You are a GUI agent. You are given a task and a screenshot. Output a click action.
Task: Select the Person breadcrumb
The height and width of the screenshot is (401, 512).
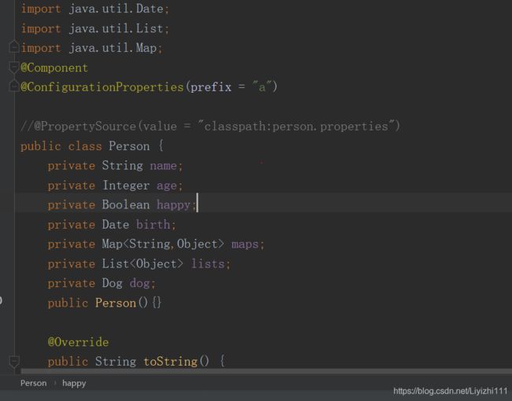coord(33,383)
